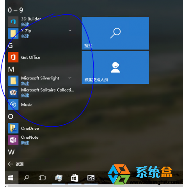Select the Get Office text label

30,57
